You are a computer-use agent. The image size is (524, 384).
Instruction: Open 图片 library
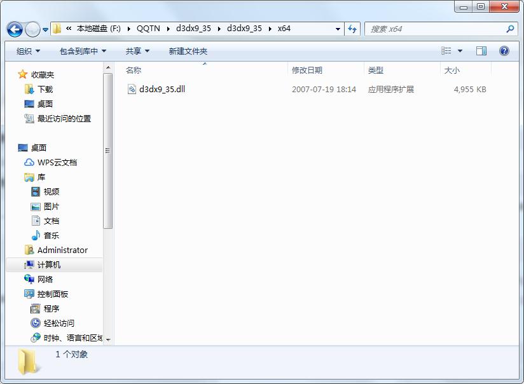[x=52, y=206]
